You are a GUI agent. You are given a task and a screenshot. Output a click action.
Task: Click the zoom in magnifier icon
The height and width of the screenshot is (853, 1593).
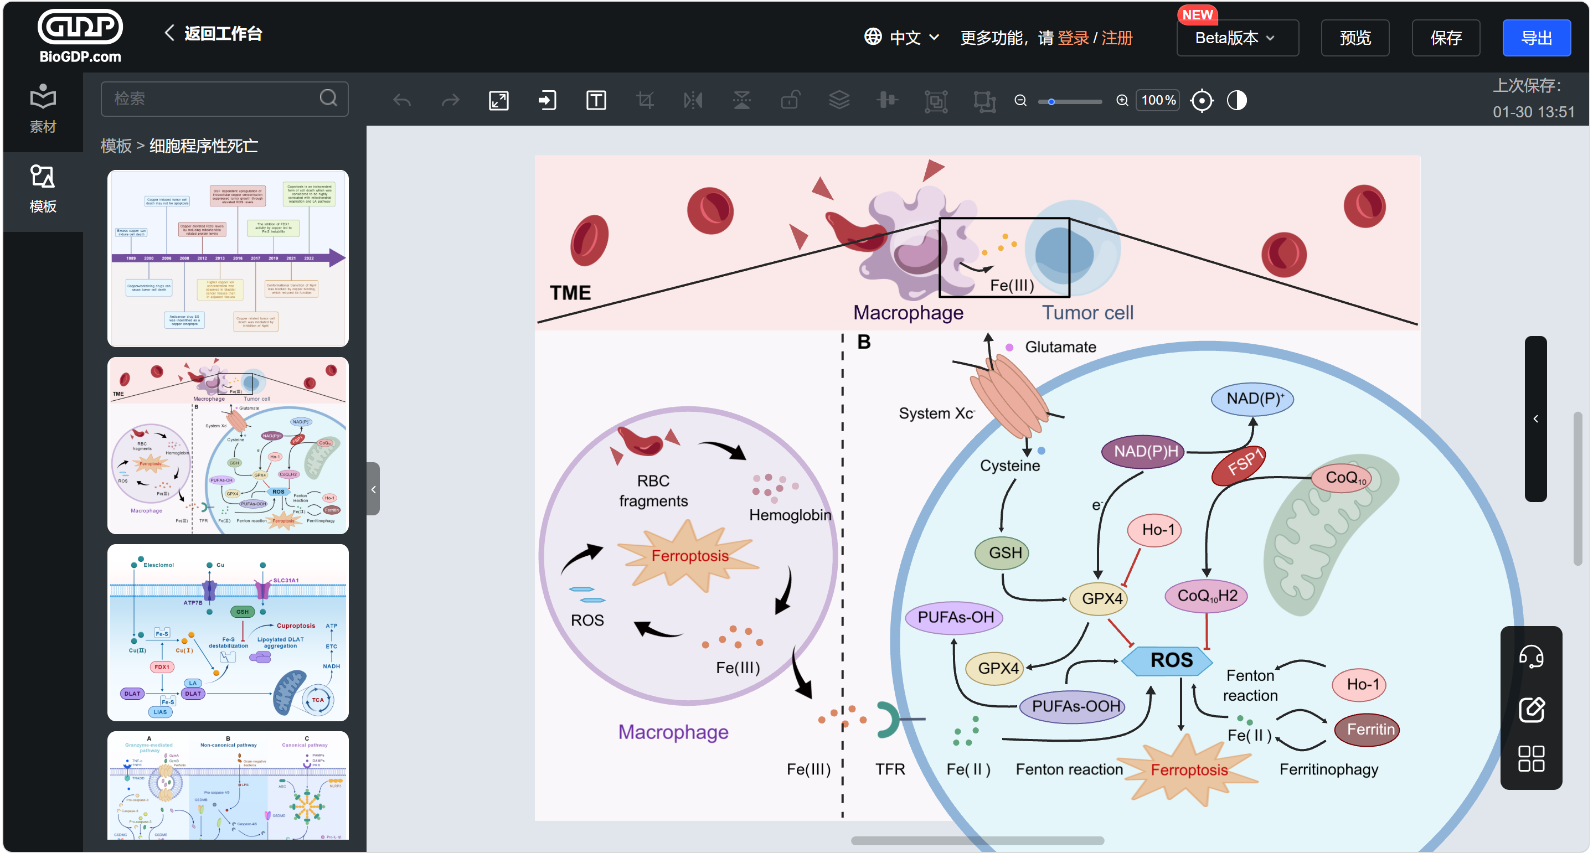pos(1122,100)
